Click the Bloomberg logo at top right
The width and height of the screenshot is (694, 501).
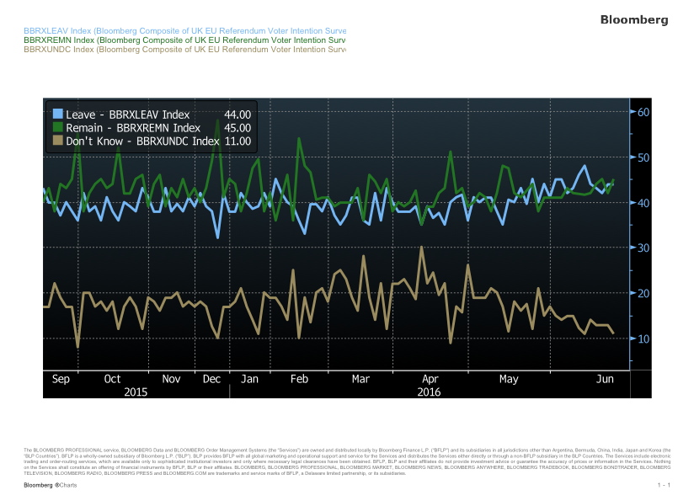(634, 20)
